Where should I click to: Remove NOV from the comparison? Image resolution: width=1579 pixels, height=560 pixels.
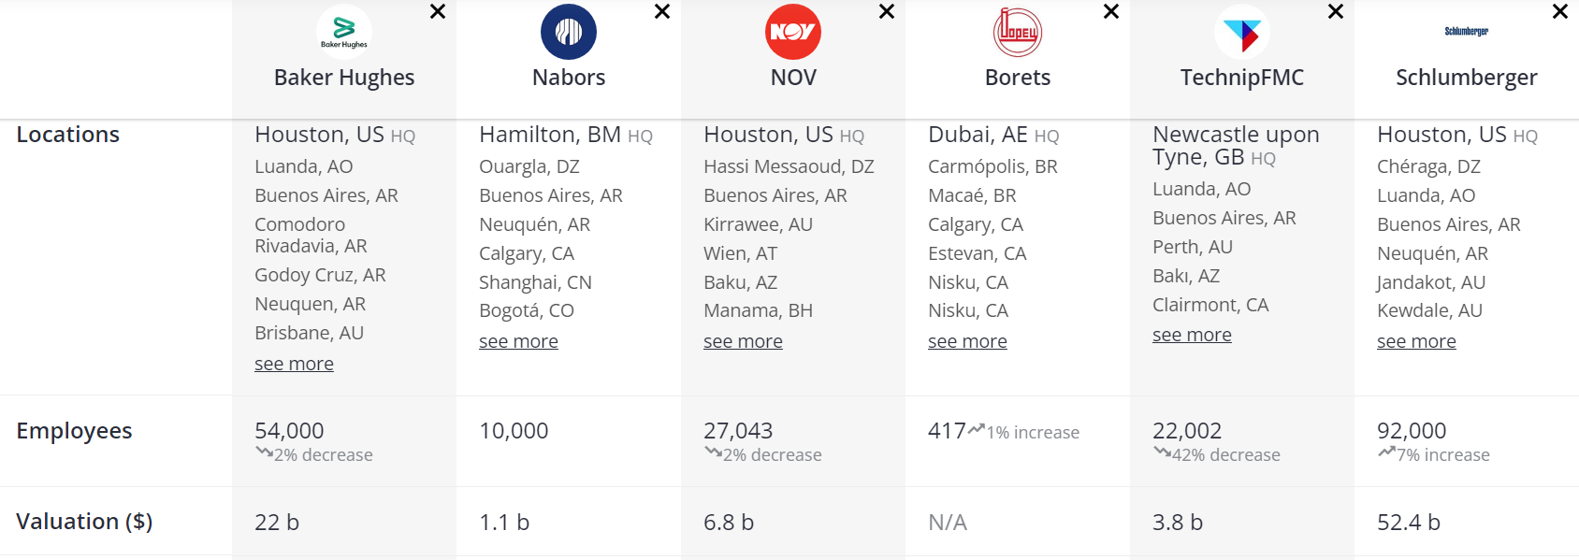(887, 12)
